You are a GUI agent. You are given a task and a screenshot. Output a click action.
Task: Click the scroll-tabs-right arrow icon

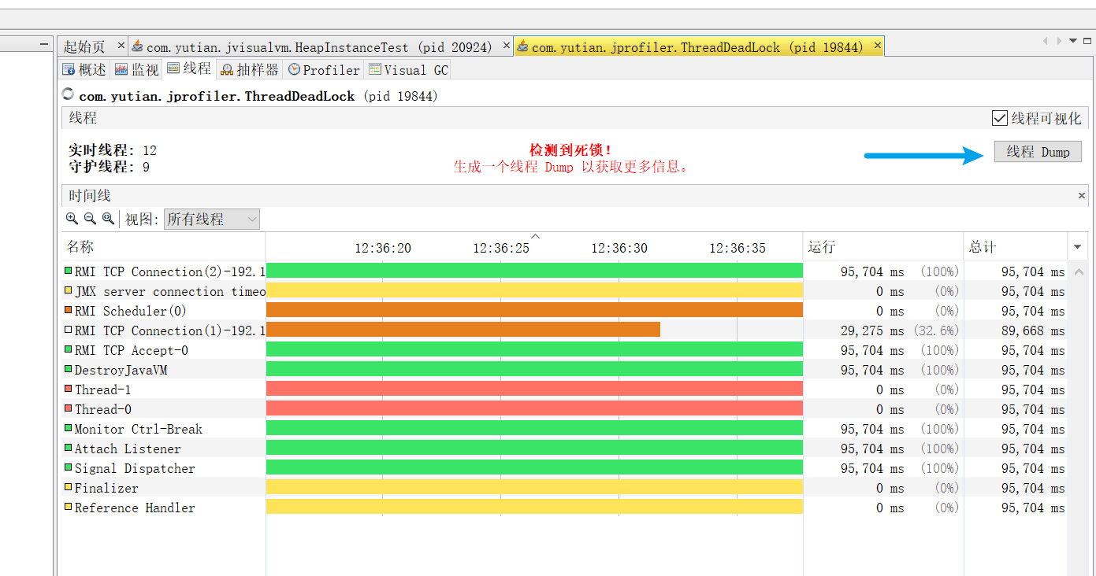1059,41
